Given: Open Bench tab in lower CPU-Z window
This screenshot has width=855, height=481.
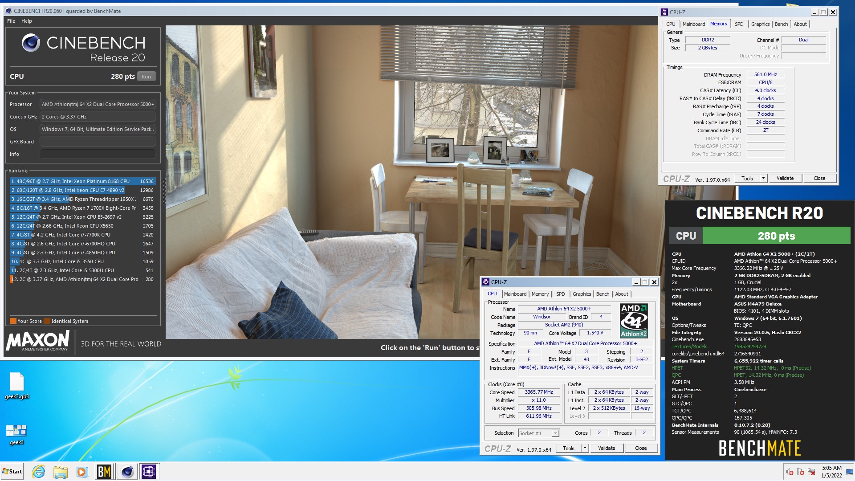Looking at the screenshot, I should (x=603, y=294).
